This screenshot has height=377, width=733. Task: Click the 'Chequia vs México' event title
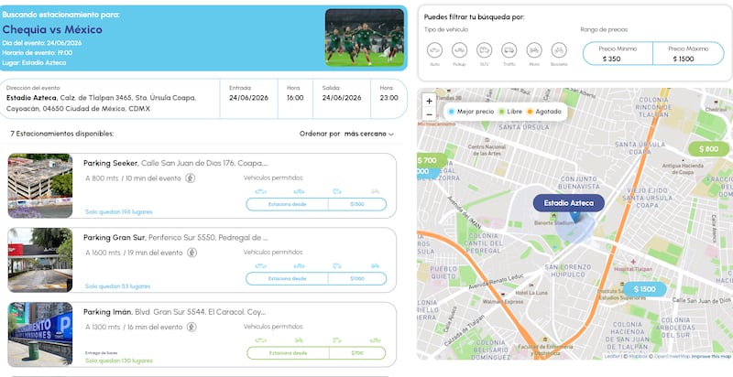(52, 29)
